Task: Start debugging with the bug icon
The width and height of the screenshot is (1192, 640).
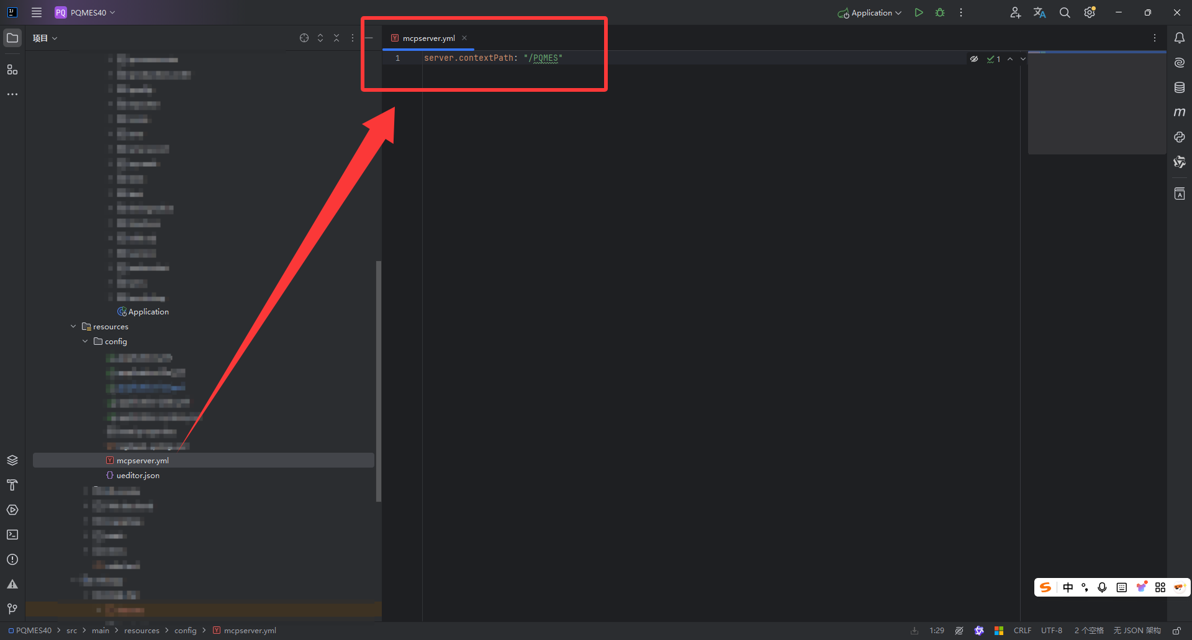Action: 940,12
